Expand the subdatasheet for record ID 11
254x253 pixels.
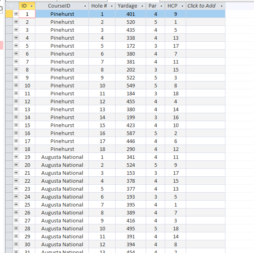coord(16,93)
